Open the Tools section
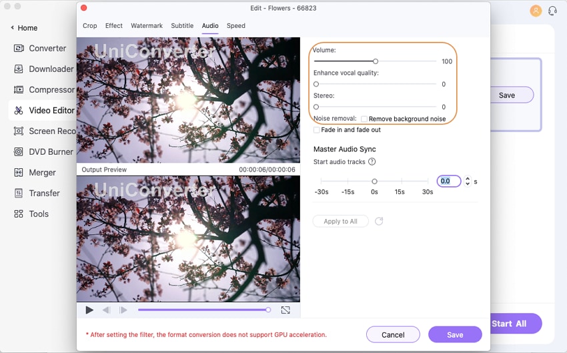 (x=31, y=214)
